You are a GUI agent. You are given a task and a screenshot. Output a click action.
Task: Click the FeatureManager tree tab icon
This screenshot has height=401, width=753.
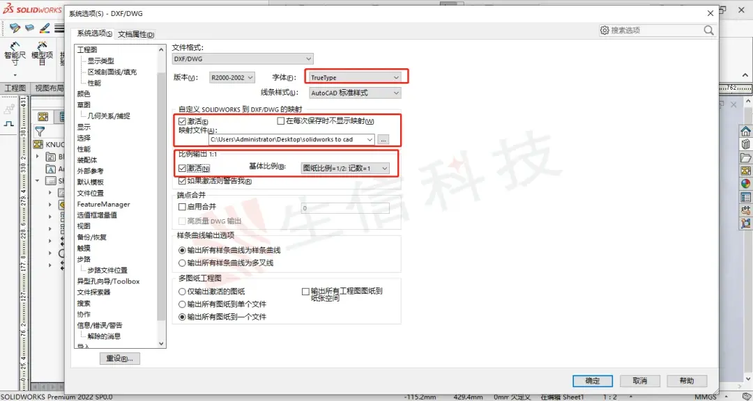(x=43, y=116)
